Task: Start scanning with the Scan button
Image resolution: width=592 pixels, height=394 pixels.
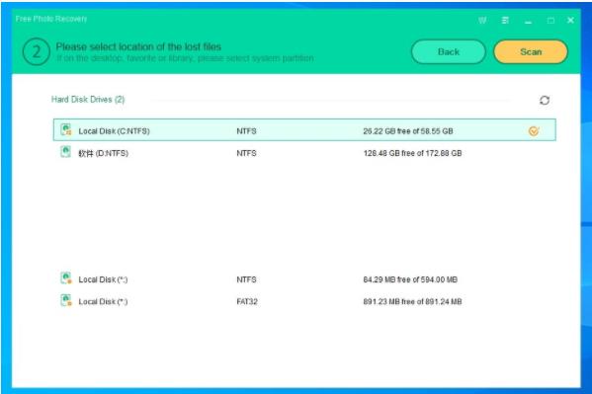Action: 531,51
